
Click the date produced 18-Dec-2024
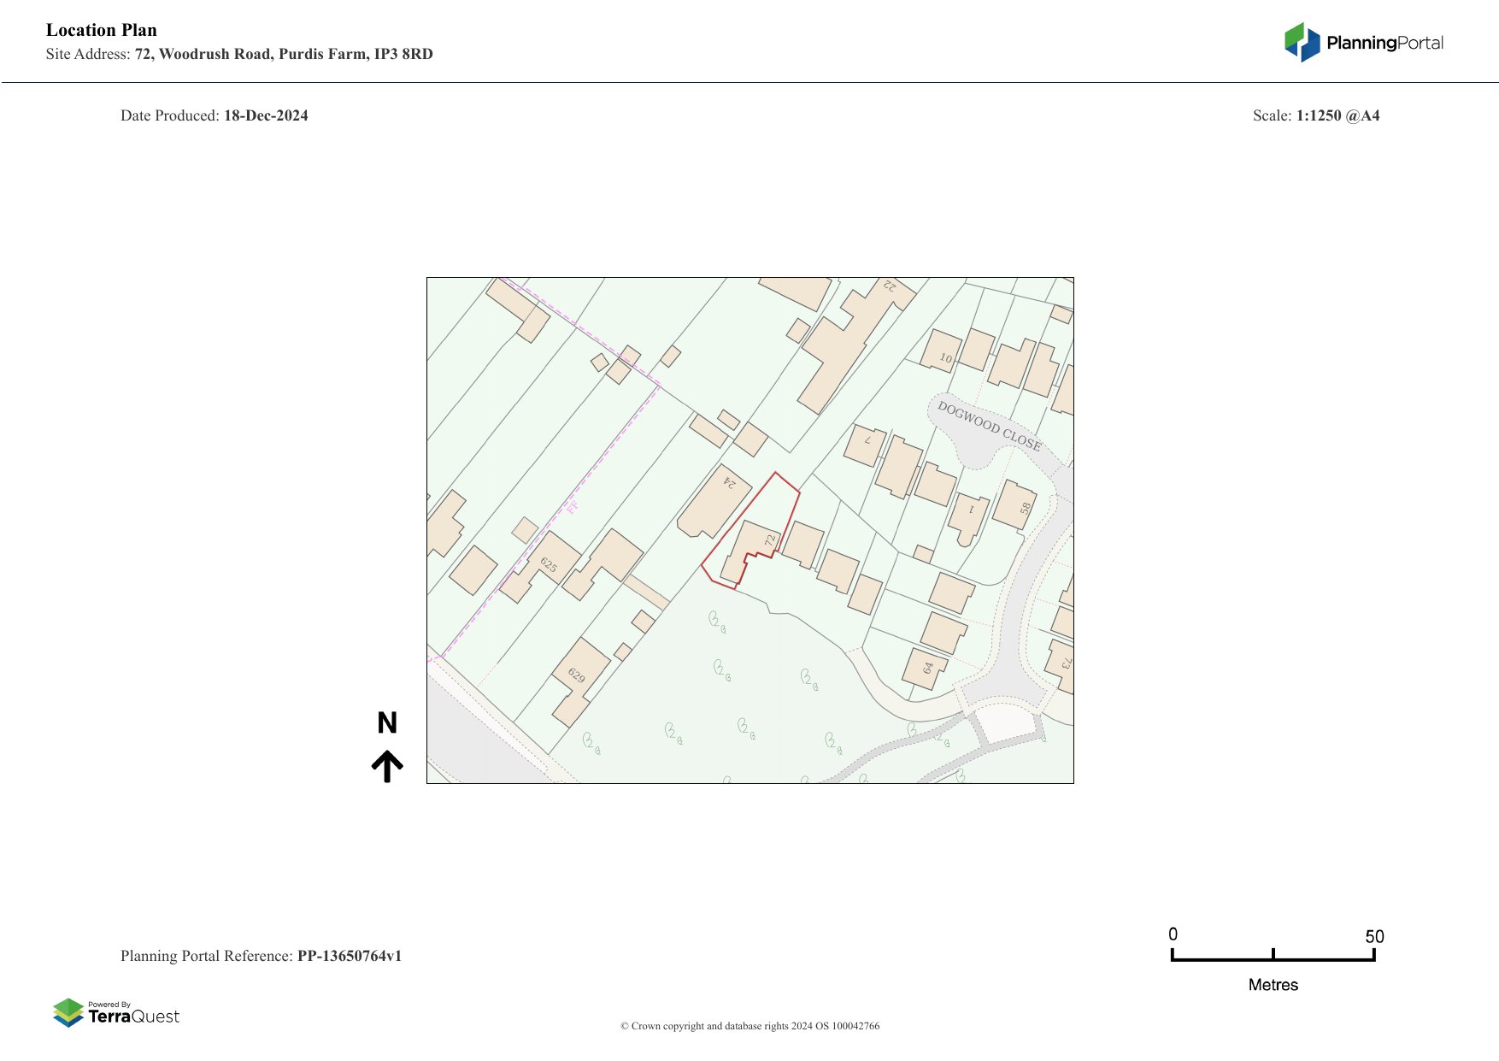point(266,115)
